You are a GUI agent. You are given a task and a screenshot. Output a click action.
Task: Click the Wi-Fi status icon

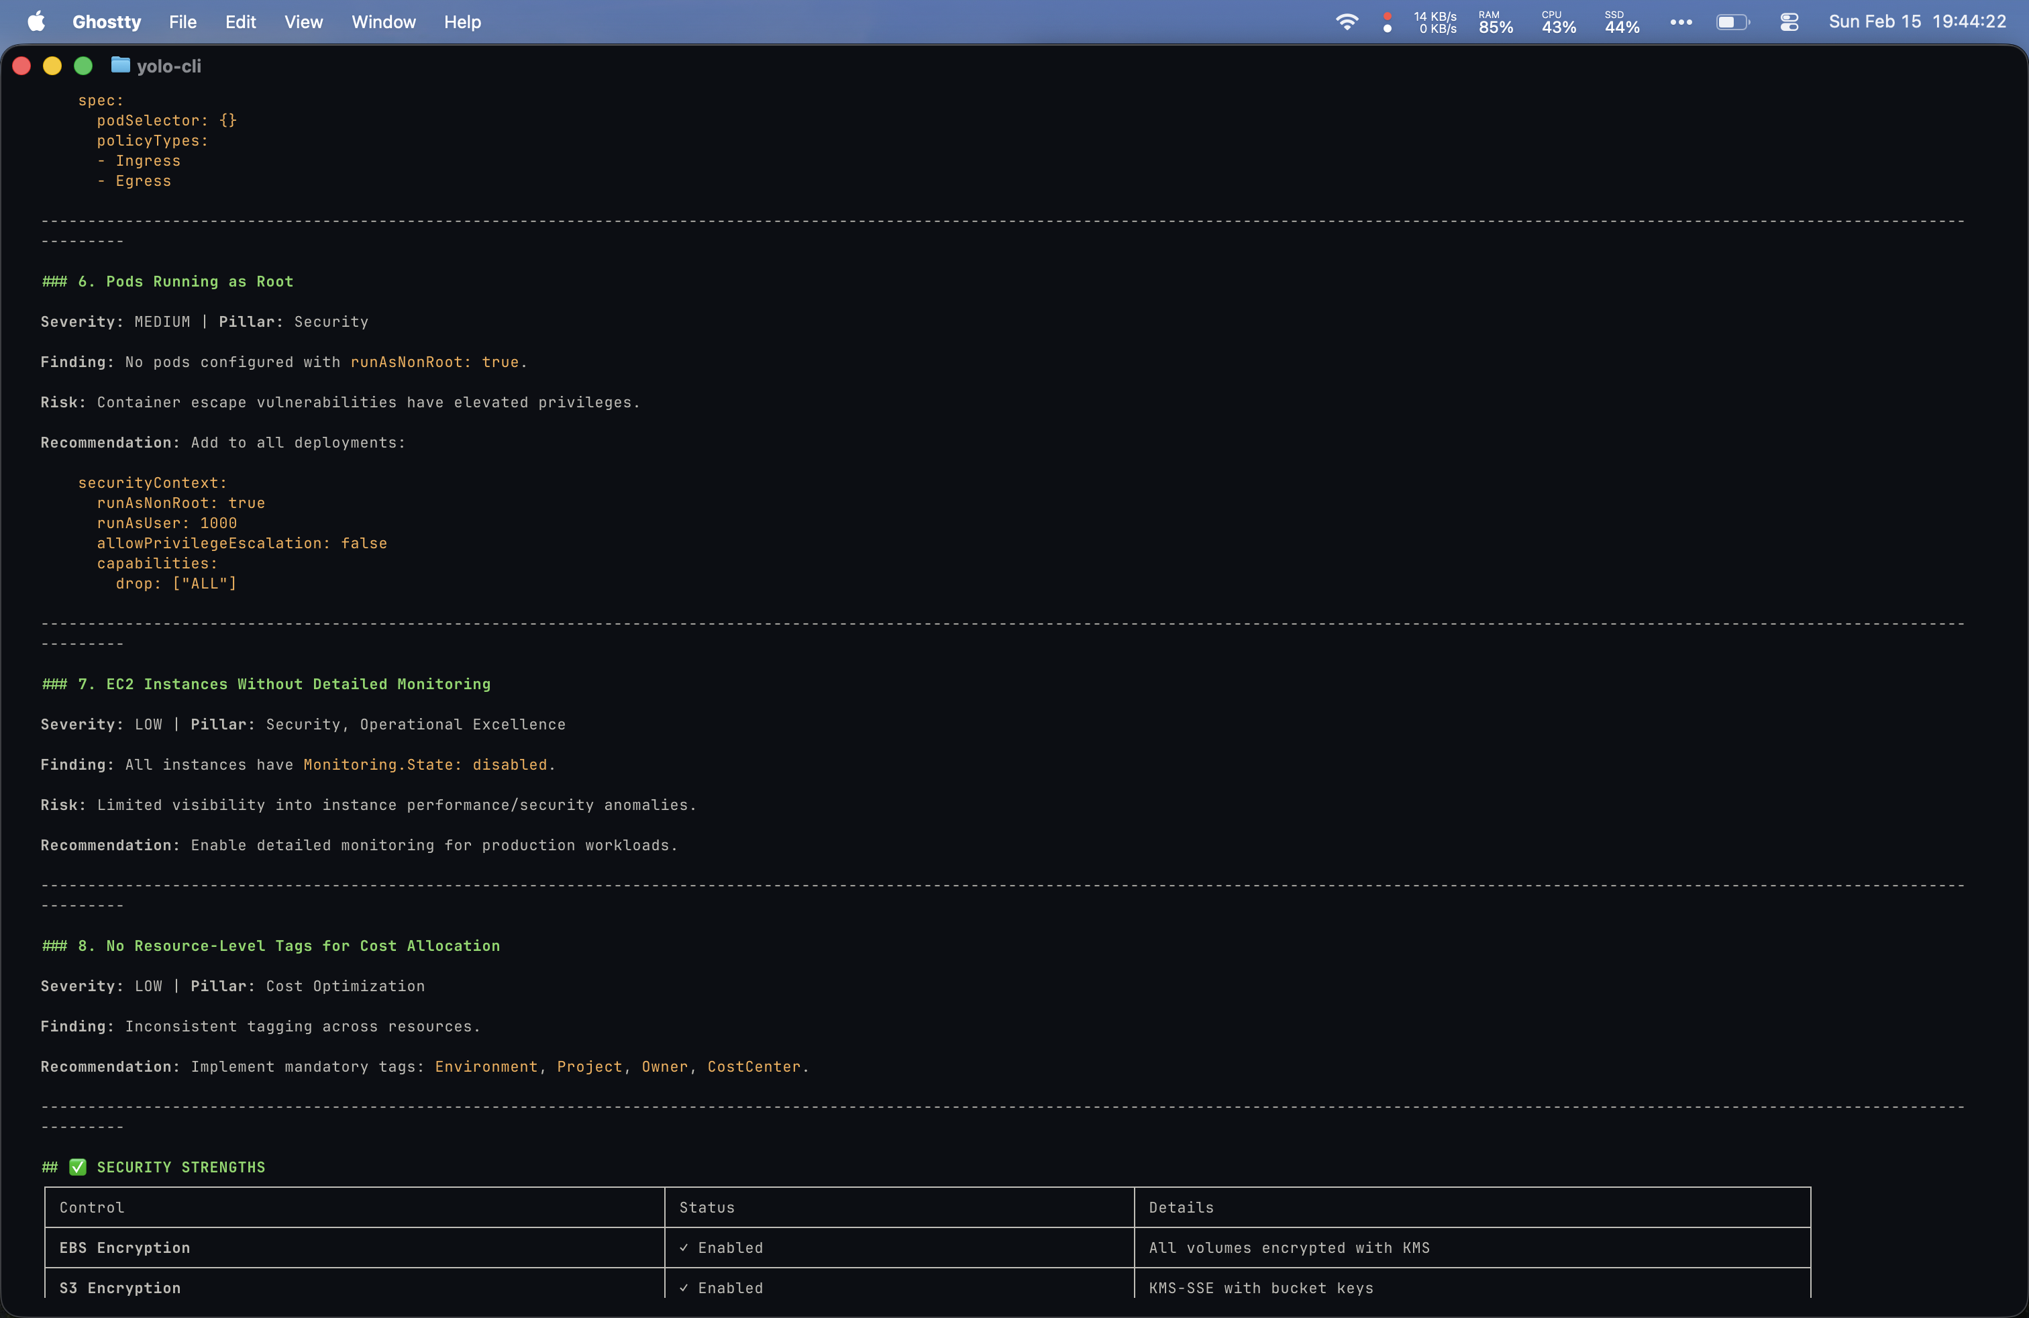[1346, 21]
